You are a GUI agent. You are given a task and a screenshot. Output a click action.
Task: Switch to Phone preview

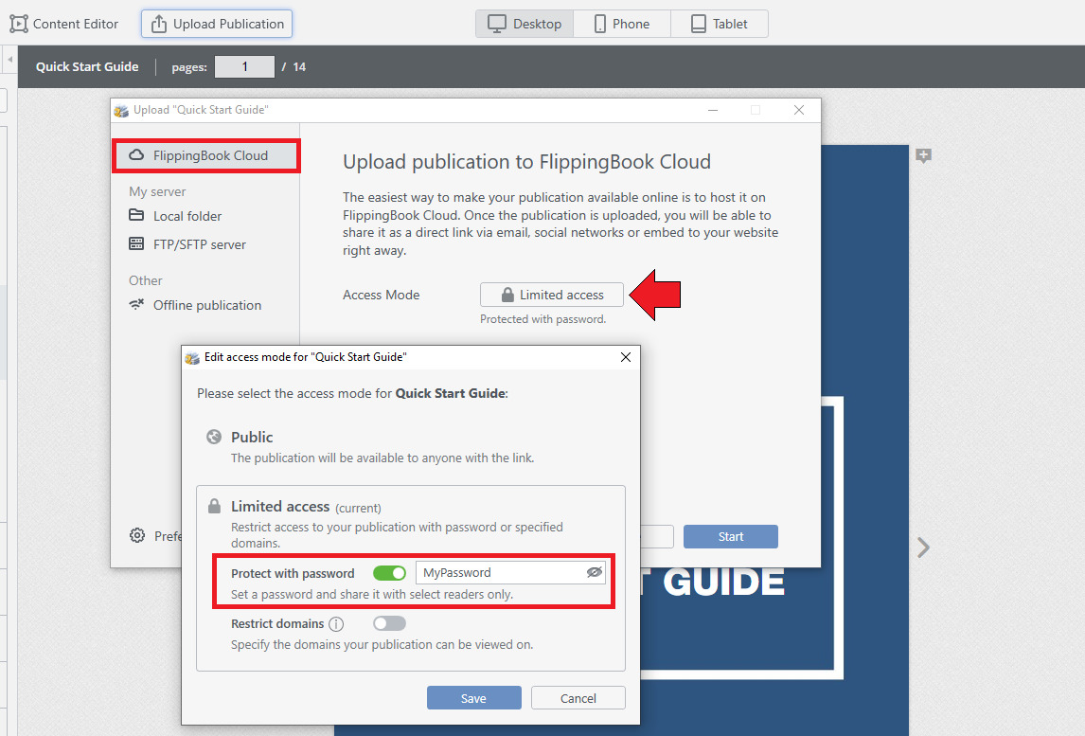pos(621,24)
